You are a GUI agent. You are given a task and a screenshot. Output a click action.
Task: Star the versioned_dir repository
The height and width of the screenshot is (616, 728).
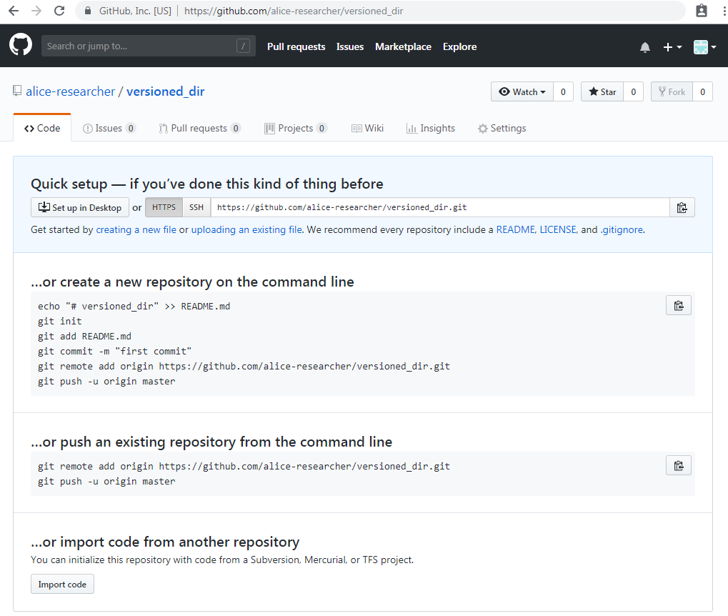(602, 92)
